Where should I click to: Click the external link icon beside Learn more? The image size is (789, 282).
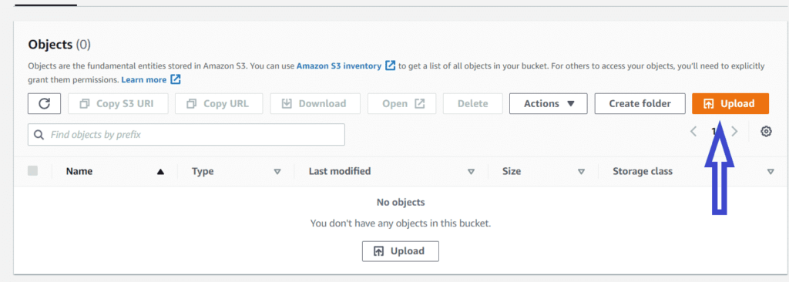click(x=175, y=79)
